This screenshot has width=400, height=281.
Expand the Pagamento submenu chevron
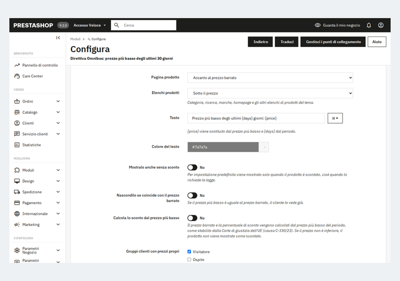click(x=58, y=203)
